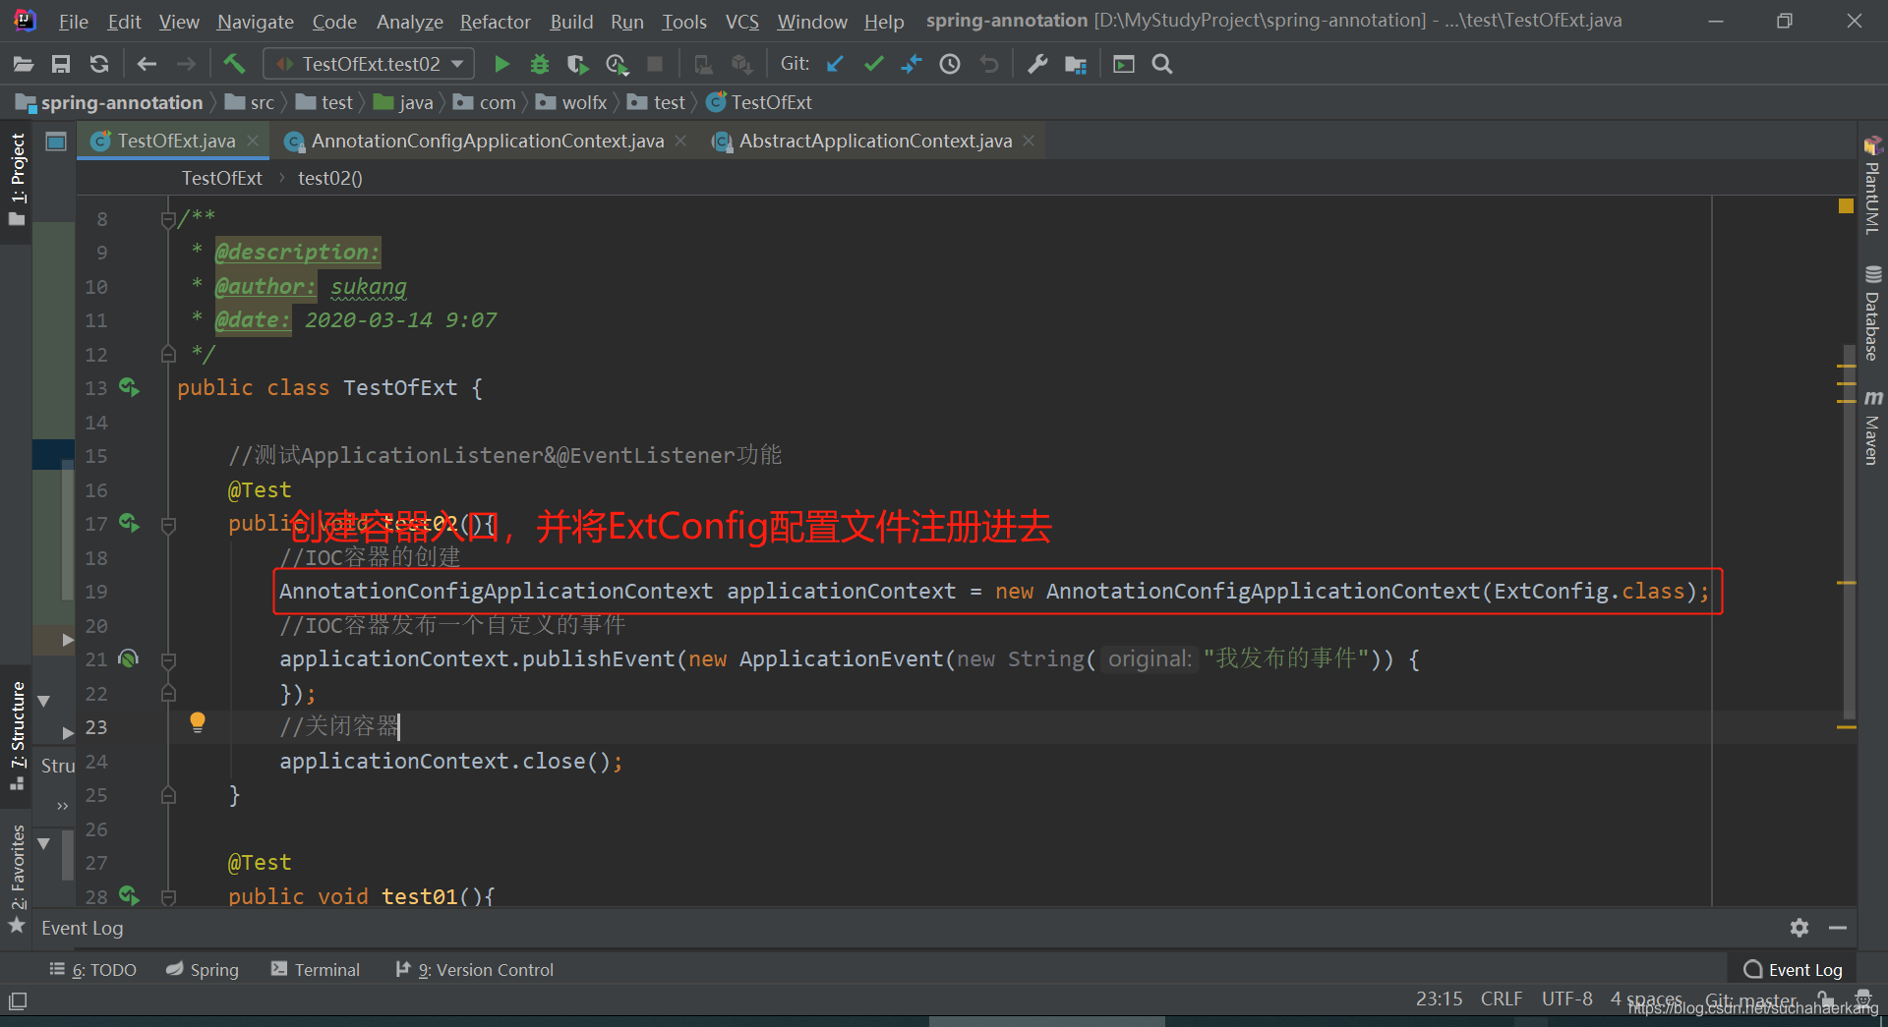This screenshot has width=1888, height=1027.
Task: Select the TestOfExt.java tab
Action: click(176, 142)
